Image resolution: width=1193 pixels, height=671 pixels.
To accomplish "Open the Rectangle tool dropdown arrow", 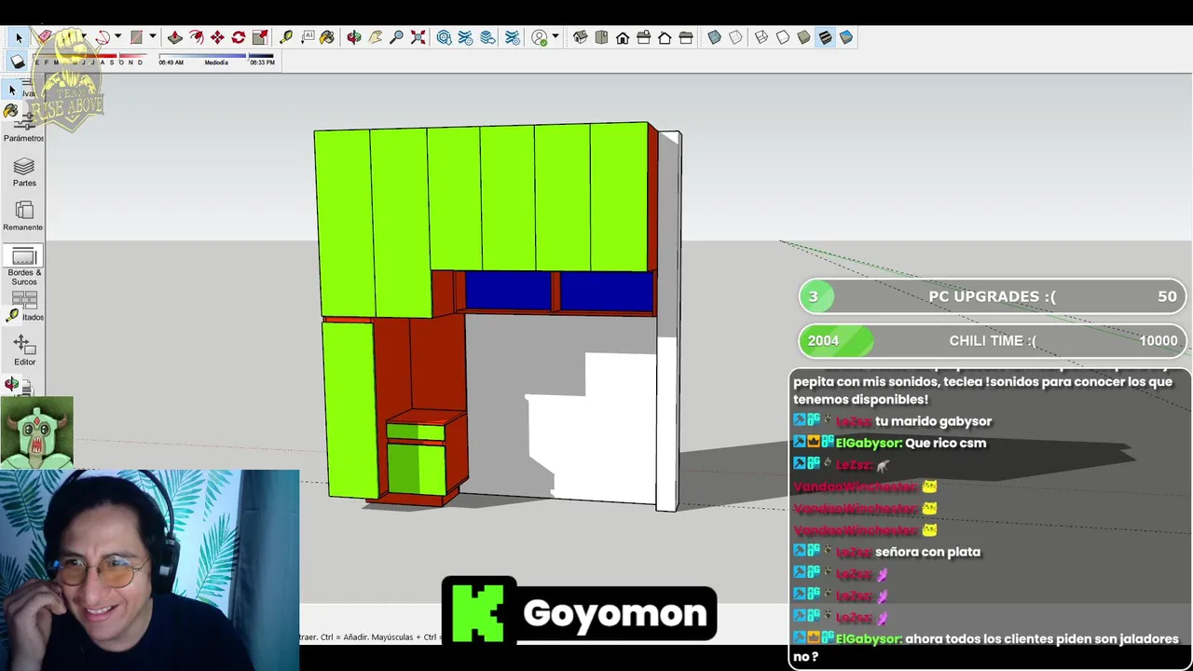I will 152,37.
